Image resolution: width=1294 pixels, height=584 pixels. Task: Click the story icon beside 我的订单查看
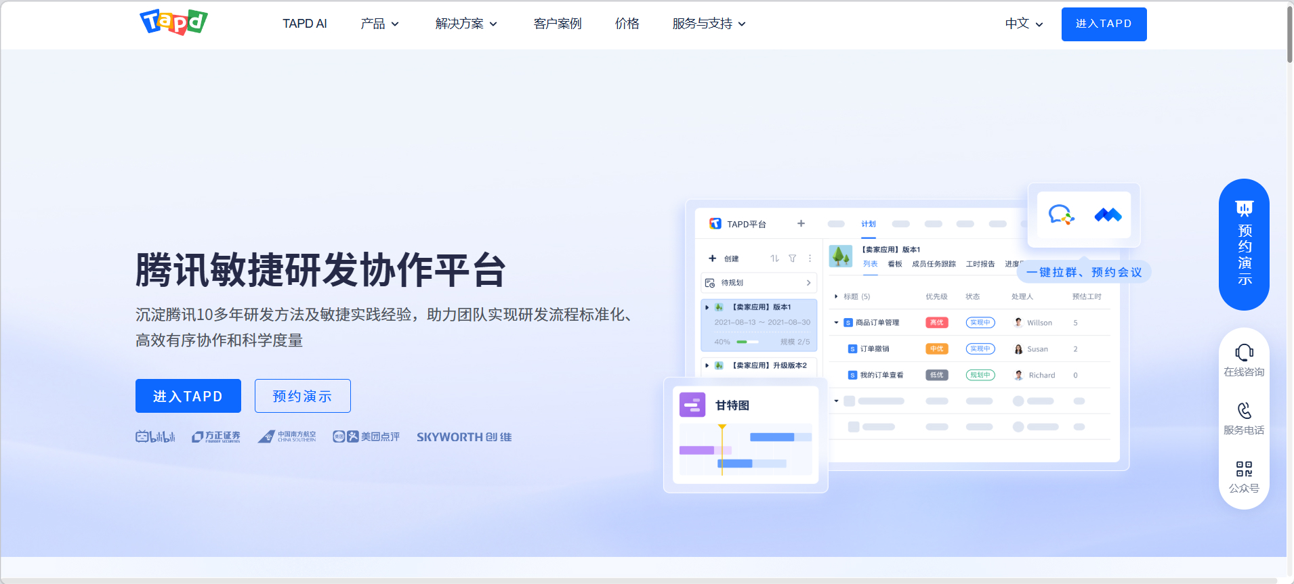(853, 375)
